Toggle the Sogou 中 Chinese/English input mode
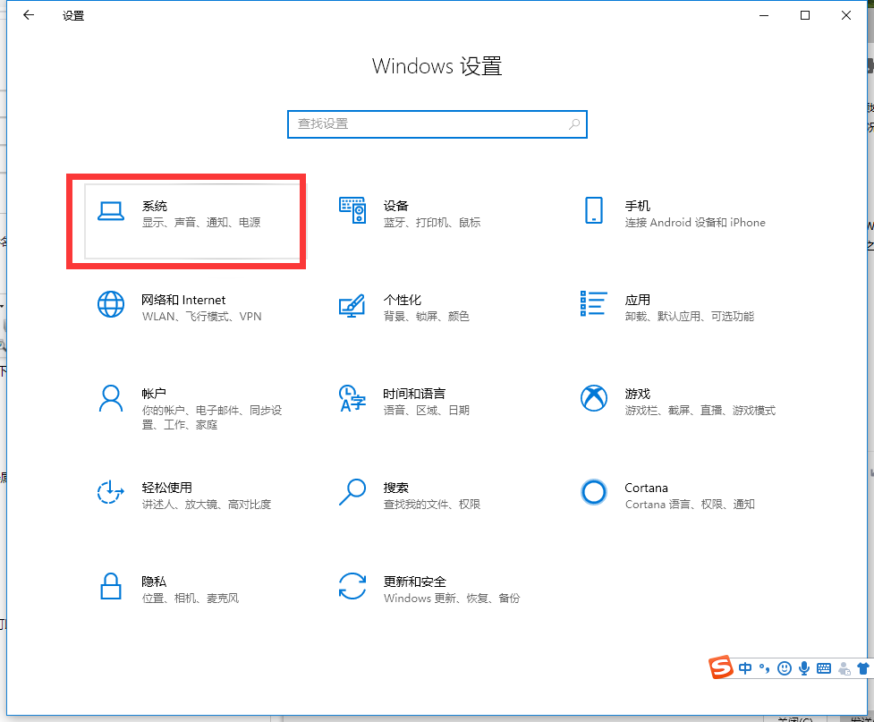This screenshot has width=874, height=722. click(745, 668)
